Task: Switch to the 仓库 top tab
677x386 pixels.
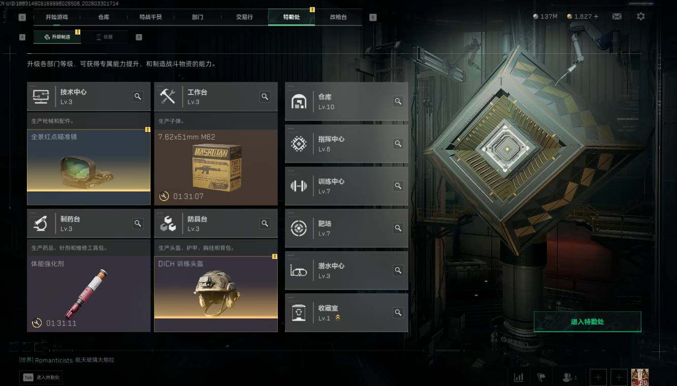Action: coord(104,17)
